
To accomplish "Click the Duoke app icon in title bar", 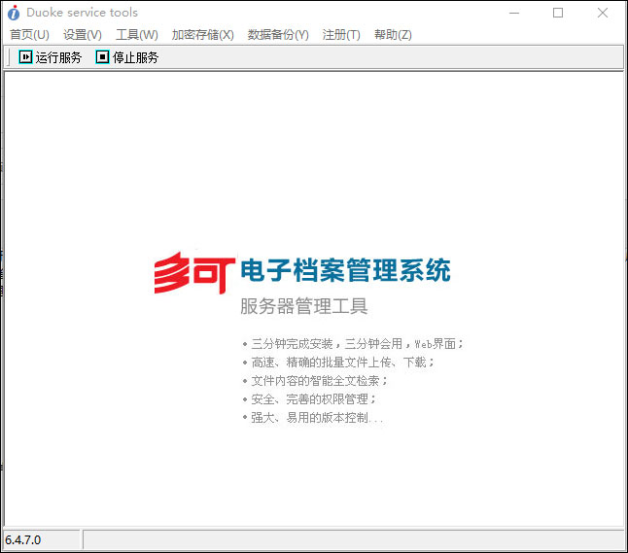I will [13, 13].
